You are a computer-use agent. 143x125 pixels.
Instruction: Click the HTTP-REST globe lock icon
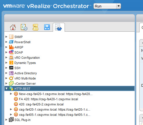[11, 88]
